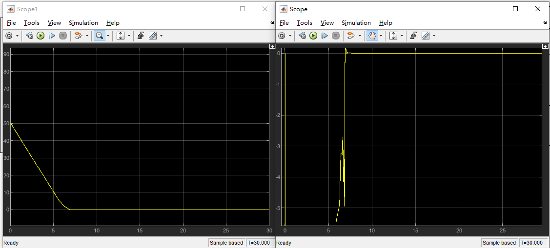
Task: Click MATLAB logo icon in Scope1 title bar
Action: [x=11, y=9]
